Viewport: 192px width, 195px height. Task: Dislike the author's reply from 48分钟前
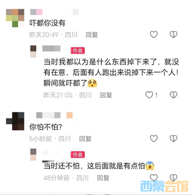(173, 178)
